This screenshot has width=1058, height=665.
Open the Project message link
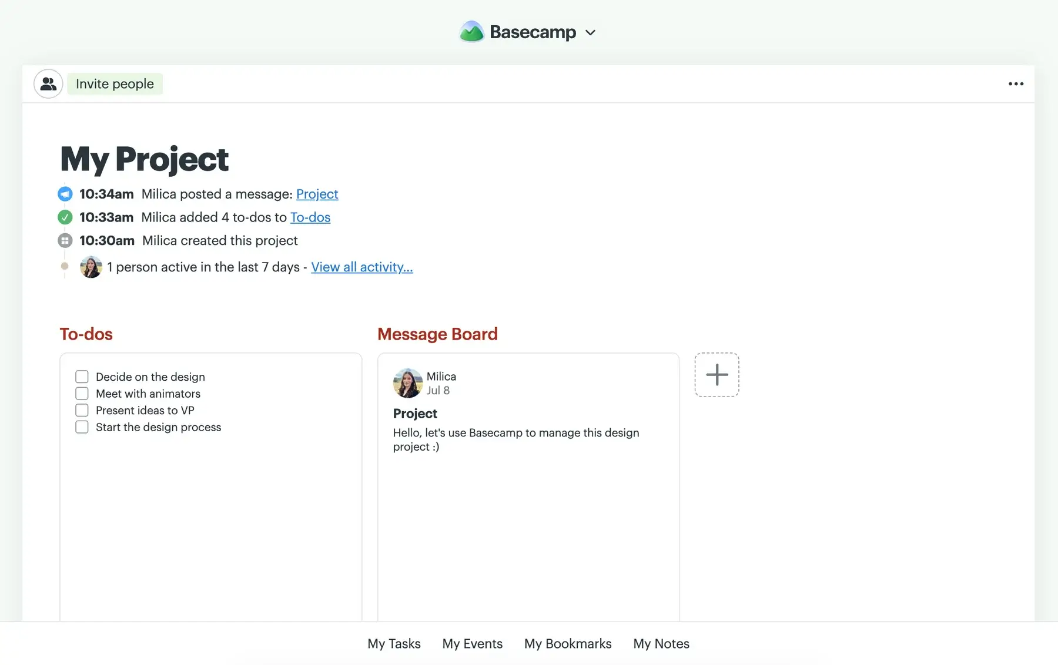317,194
